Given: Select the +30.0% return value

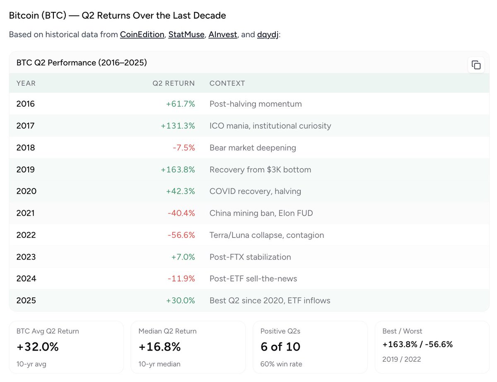Looking at the screenshot, I should (181, 301).
